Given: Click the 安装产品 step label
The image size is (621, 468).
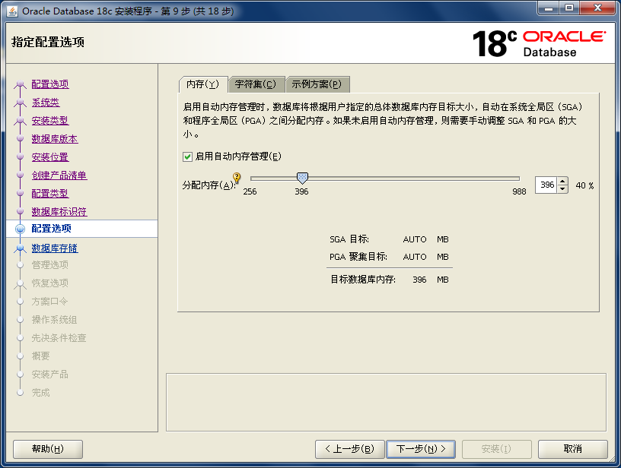Looking at the screenshot, I should tap(50, 374).
